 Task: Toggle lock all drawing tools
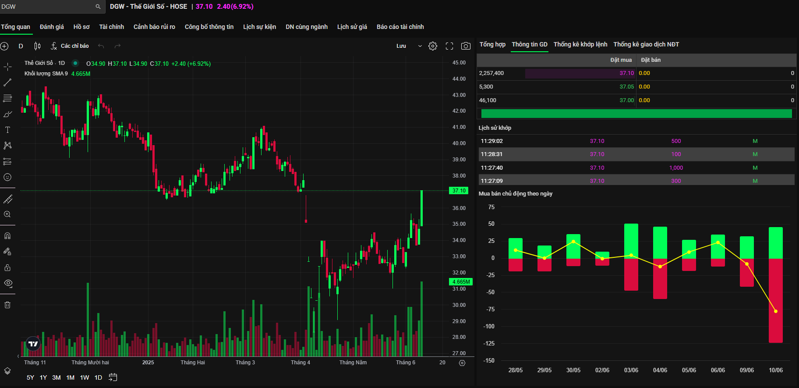pyautogui.click(x=7, y=267)
